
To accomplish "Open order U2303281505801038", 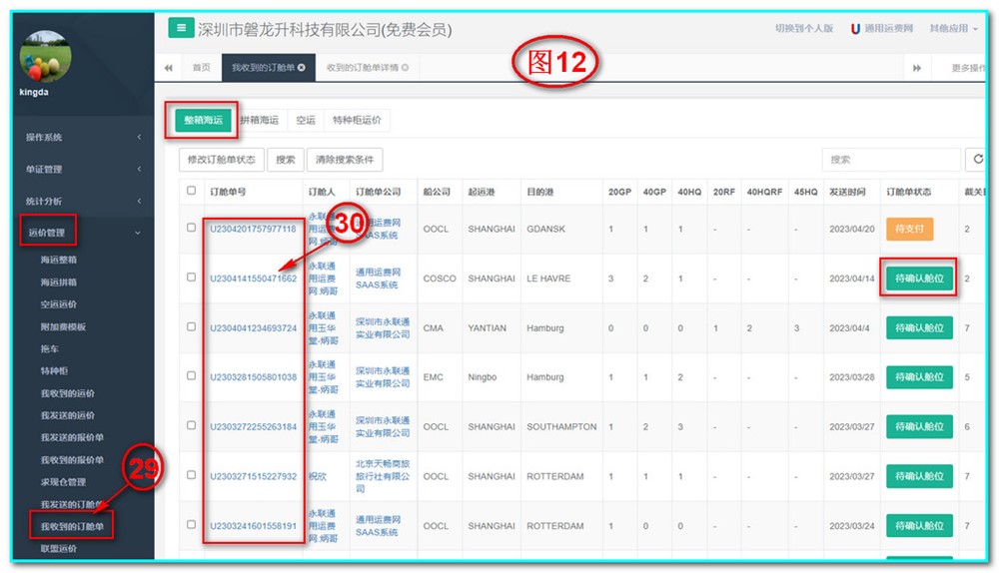I will click(253, 377).
